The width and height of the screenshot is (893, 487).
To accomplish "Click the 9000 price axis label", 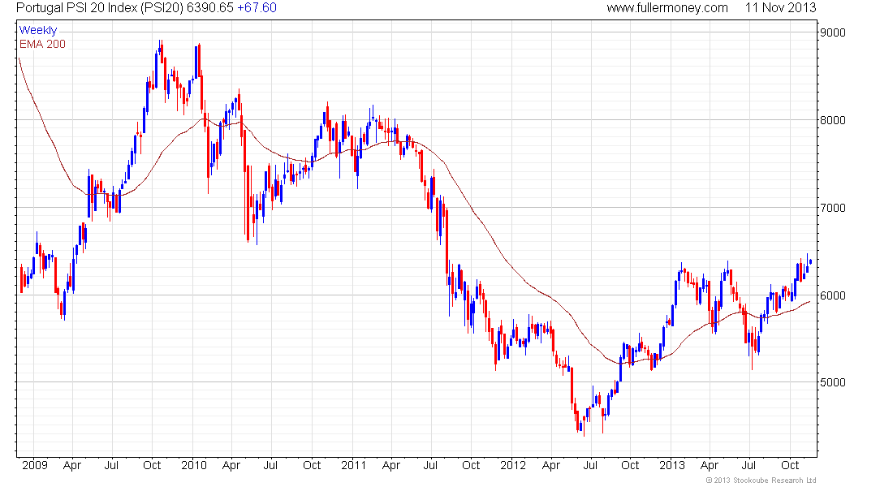I will point(832,33).
